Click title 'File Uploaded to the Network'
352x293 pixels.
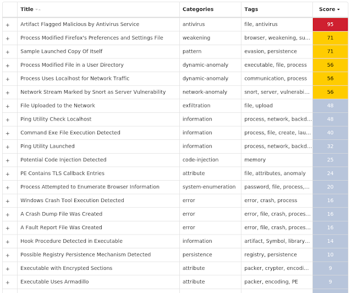pyautogui.click(x=58, y=105)
